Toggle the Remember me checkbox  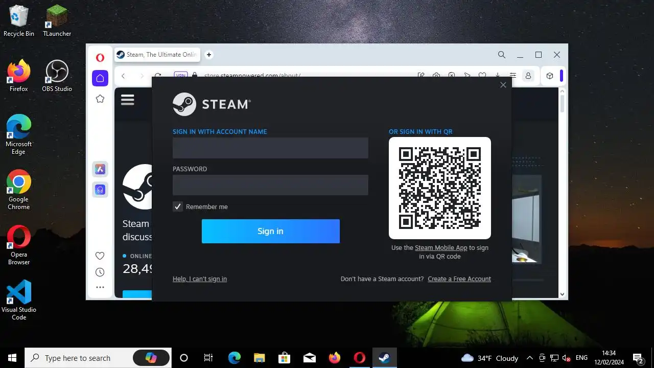coord(178,206)
